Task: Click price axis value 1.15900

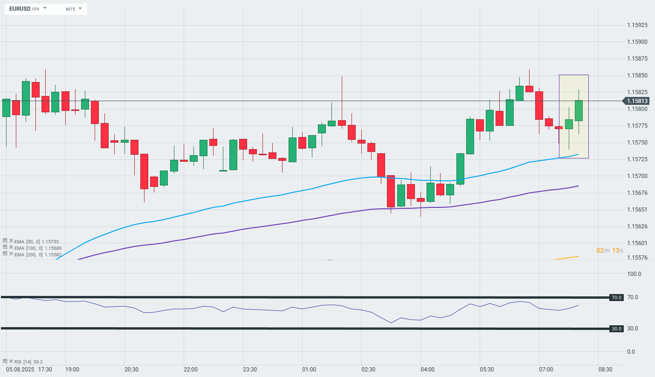Action: (637, 42)
